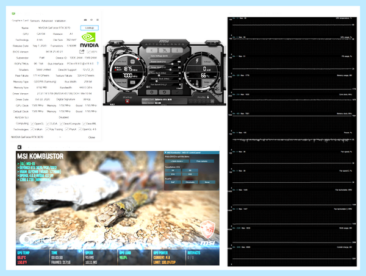
Task: Toggle the OpenGL 4.6 checkbox
Action: [x=80, y=129]
